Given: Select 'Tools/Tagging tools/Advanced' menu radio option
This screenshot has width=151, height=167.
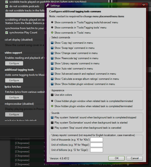Looking at the screenshot, I should pos(52,22).
